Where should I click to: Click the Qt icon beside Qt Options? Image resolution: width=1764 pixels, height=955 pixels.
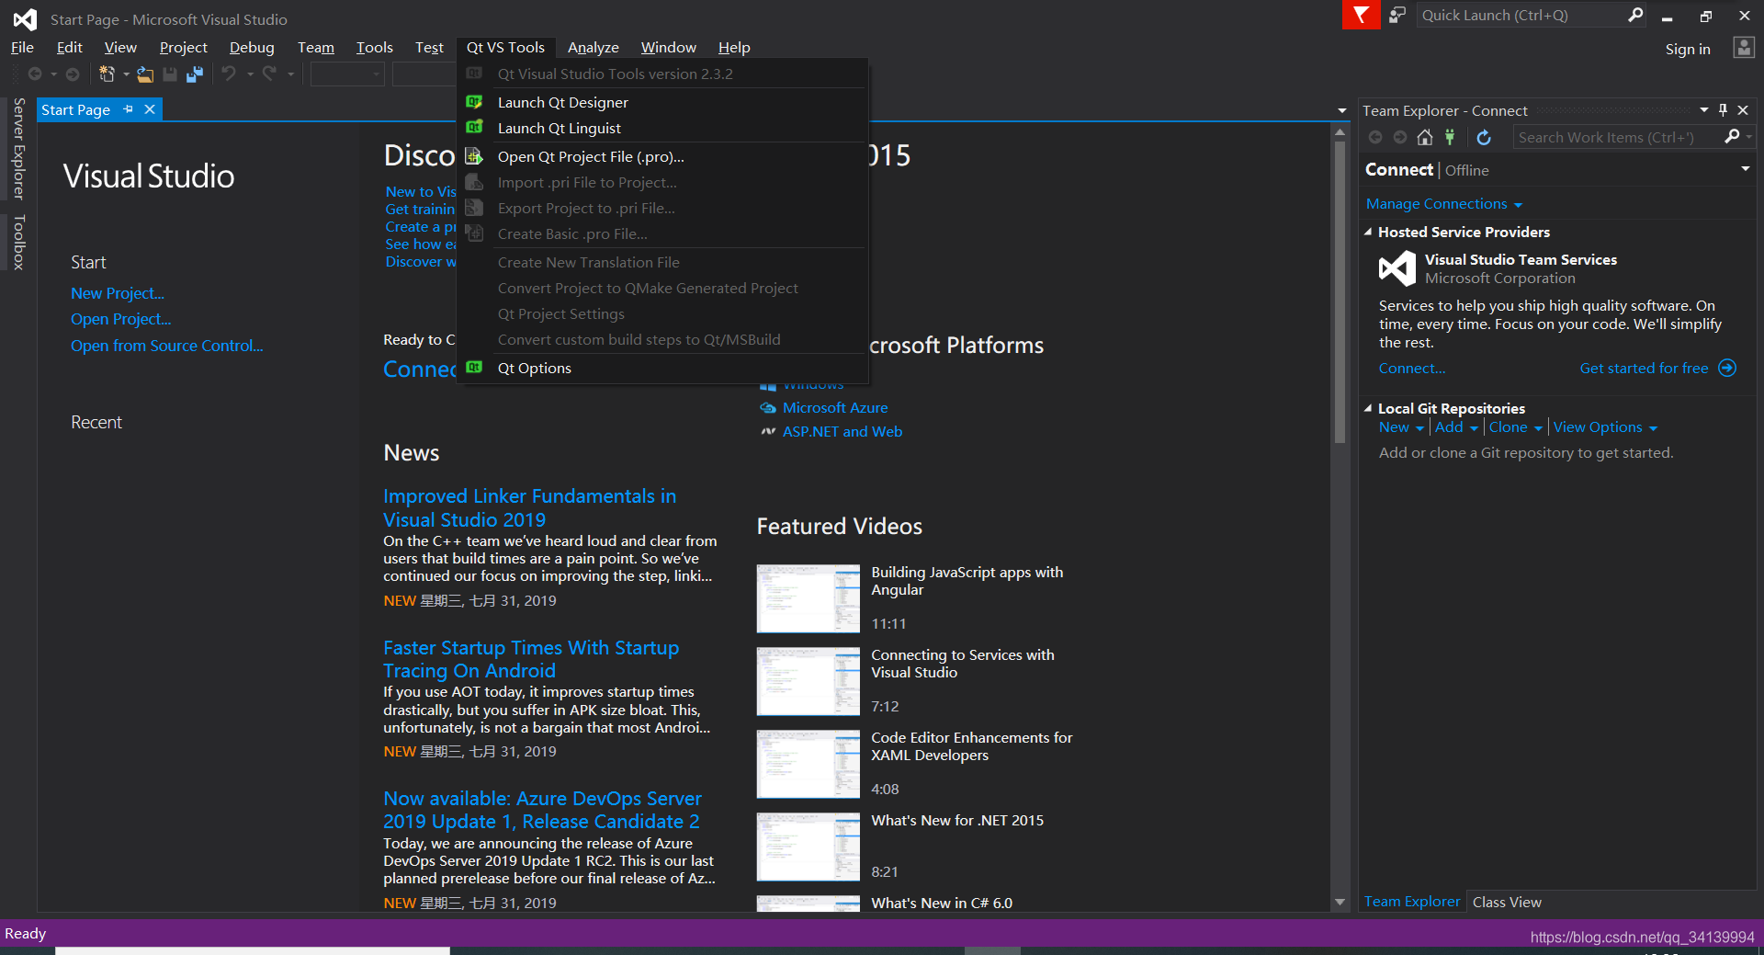(474, 368)
